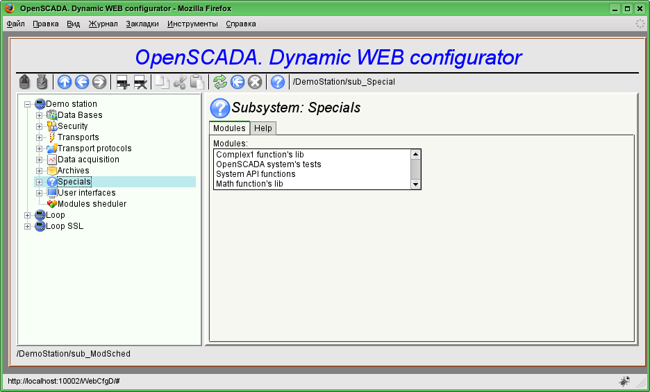This screenshot has width=650, height=392.
Task: Click the Modules list scroll down arrow
Action: tap(415, 185)
